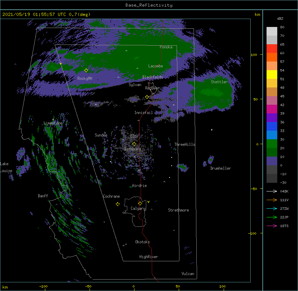This screenshot has width=298, height=291.
Task: Click the Cochrane label
Action: tap(111, 196)
